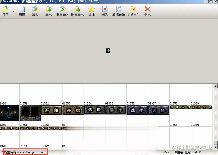Click the red X 退出 exit icon

[148, 11]
